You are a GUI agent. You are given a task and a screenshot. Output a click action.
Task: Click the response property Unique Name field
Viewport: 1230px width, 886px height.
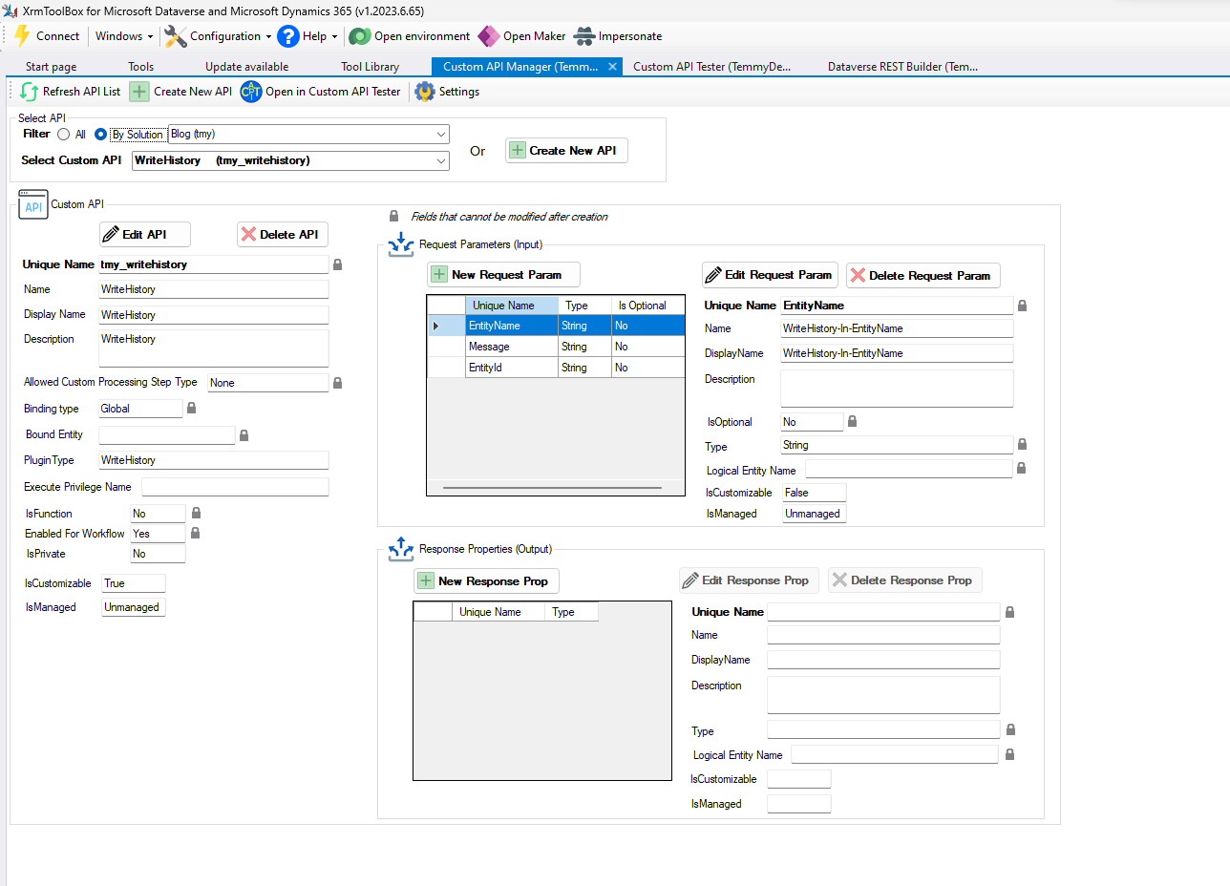(883, 612)
